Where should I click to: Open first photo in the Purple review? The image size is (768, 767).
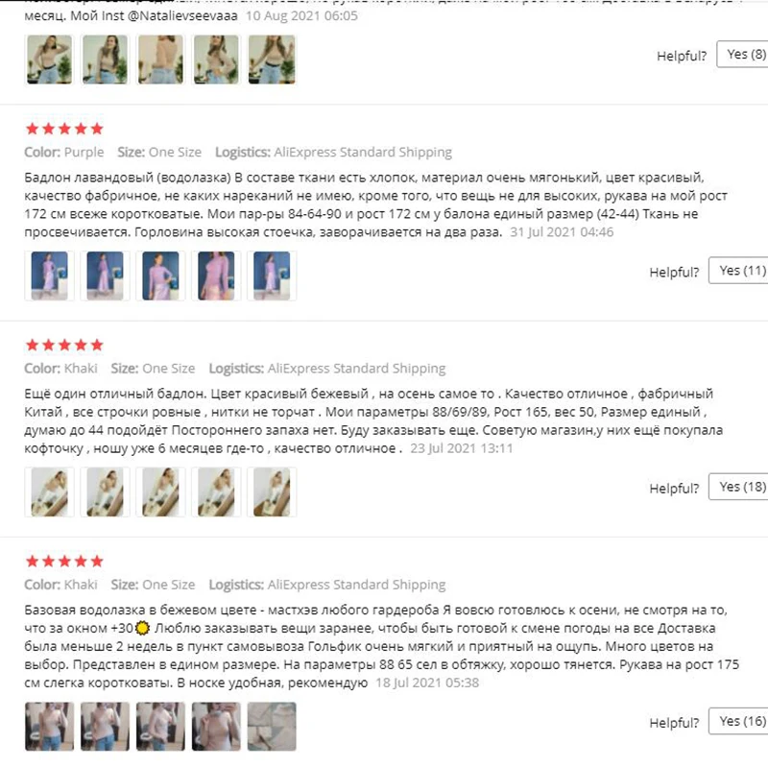pos(50,276)
